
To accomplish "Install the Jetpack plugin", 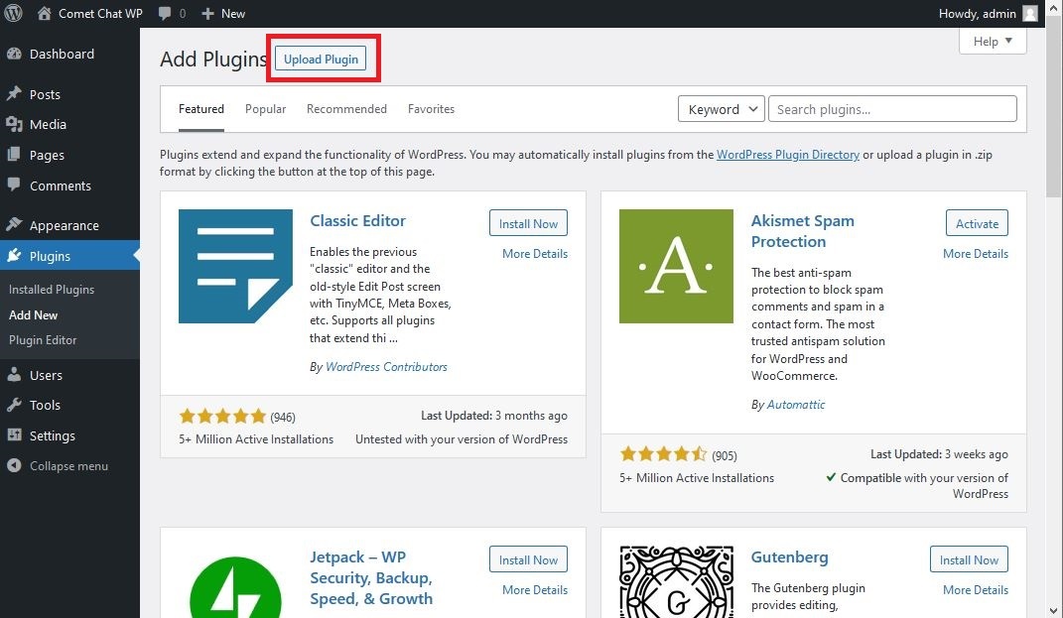I will click(x=528, y=559).
